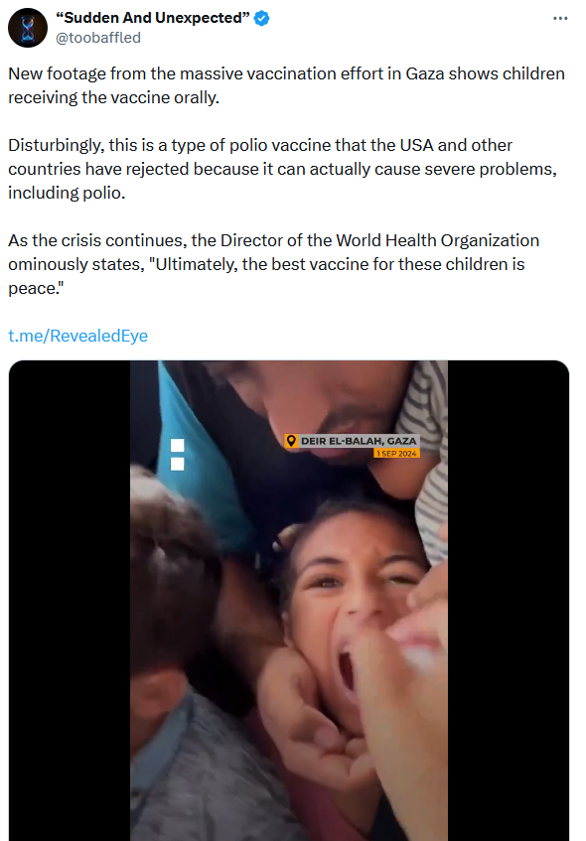This screenshot has height=841, width=586.
Task: Click the DEIR EL-BALAH, GAZA location label
Action: click(359, 441)
